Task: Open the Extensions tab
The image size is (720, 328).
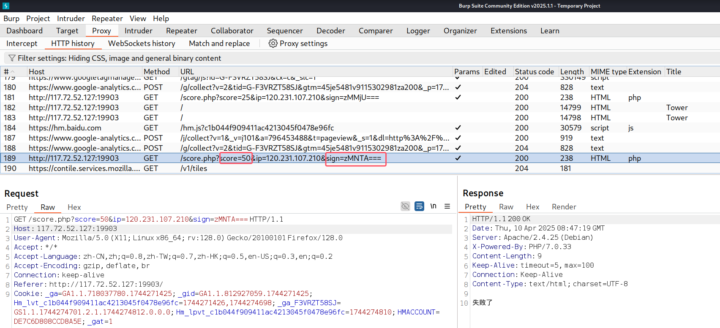Action: tap(509, 31)
